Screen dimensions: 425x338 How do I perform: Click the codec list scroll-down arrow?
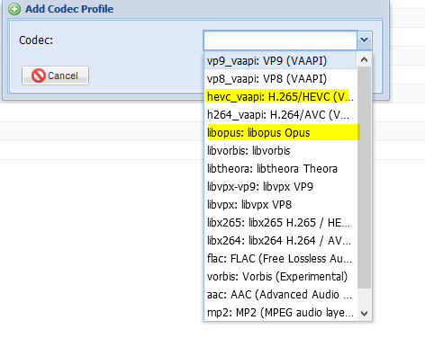(x=365, y=314)
